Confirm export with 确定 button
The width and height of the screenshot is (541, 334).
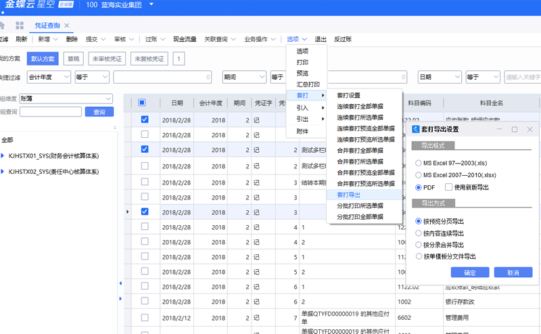point(470,272)
